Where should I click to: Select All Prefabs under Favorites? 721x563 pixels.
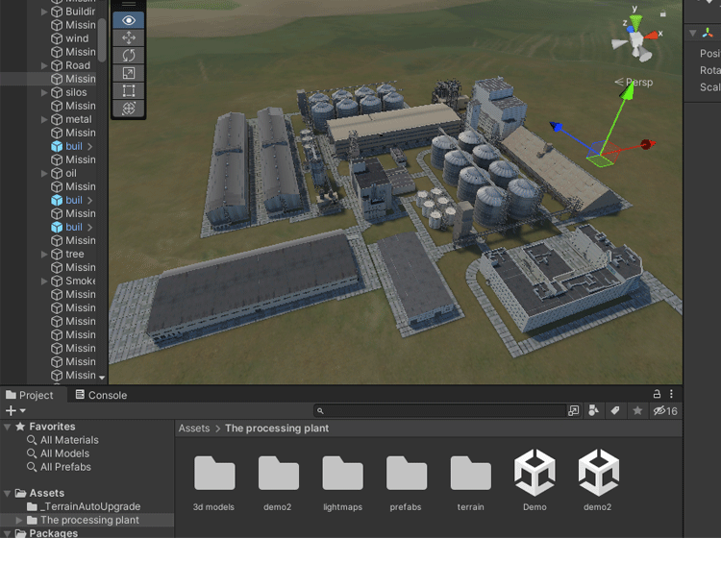(x=64, y=467)
